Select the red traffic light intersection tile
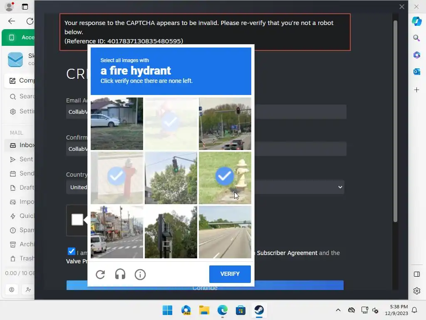 click(x=225, y=124)
